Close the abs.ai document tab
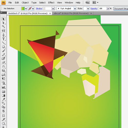The height and width of the screenshot is (128, 128). (91, 13)
